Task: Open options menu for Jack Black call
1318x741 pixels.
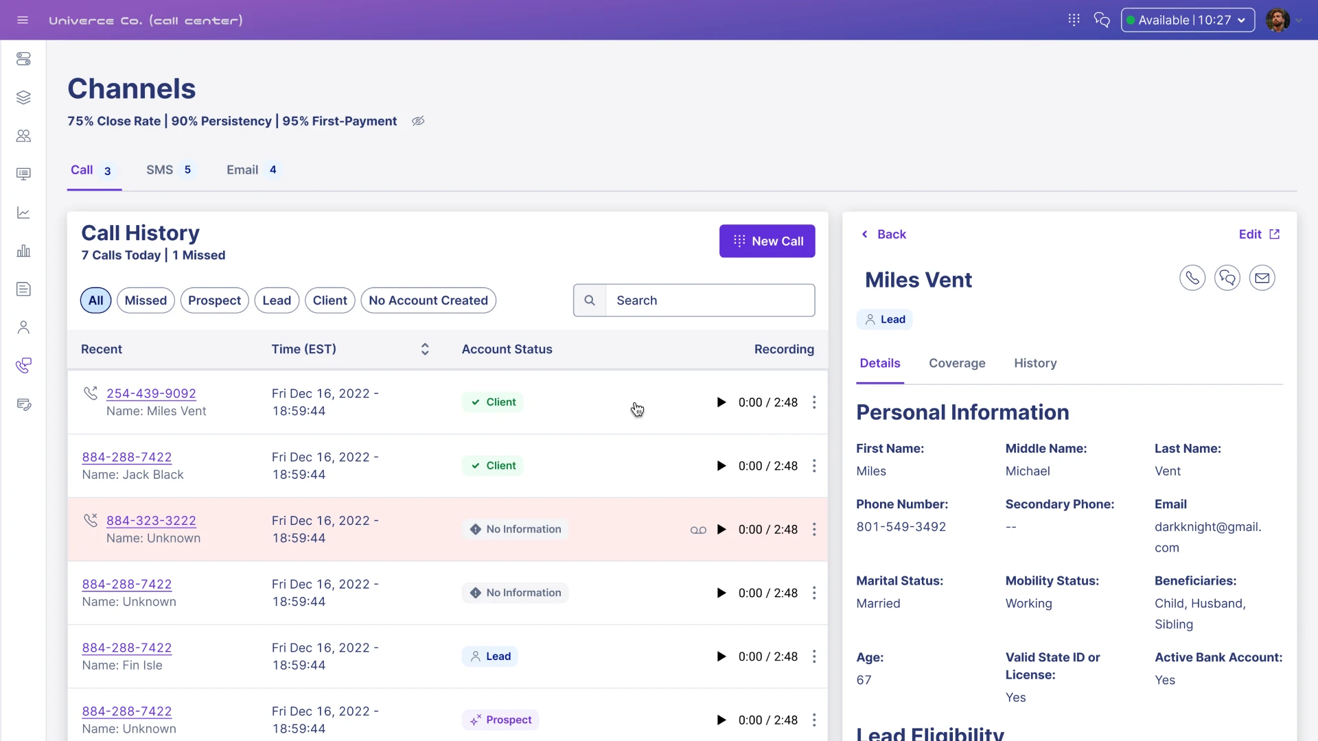Action: pos(814,466)
